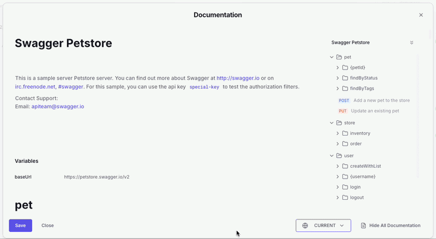Expand the createWithList folder chevron
The width and height of the screenshot is (436, 239).
point(337,166)
